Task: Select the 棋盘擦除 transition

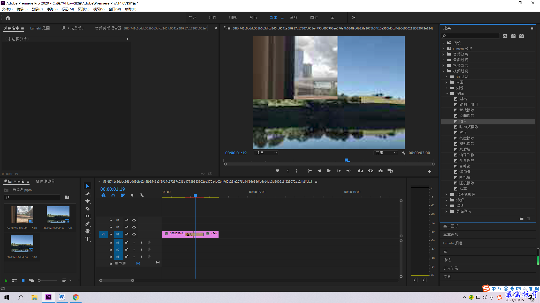Action: coord(467,138)
